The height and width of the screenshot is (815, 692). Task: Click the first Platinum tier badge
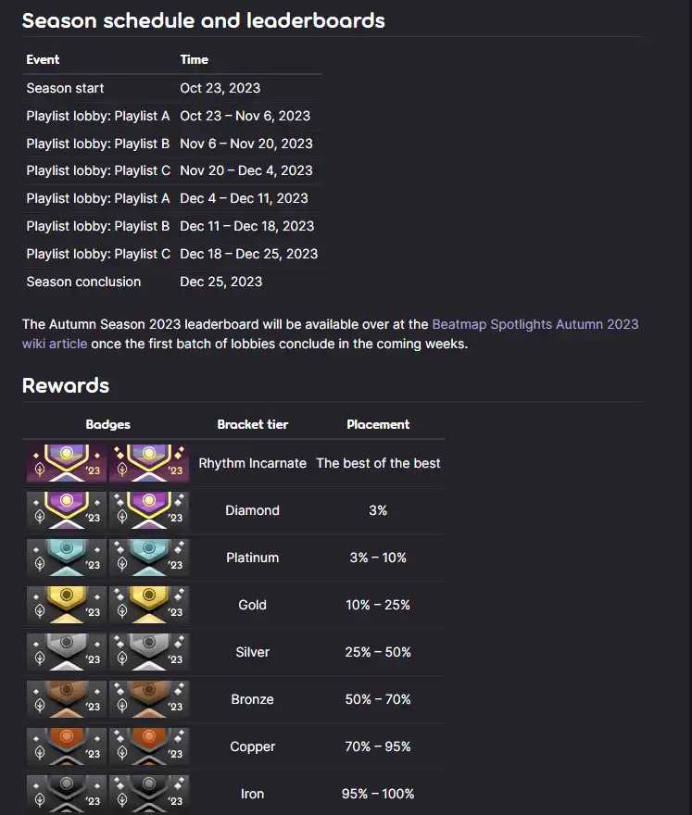click(x=67, y=558)
